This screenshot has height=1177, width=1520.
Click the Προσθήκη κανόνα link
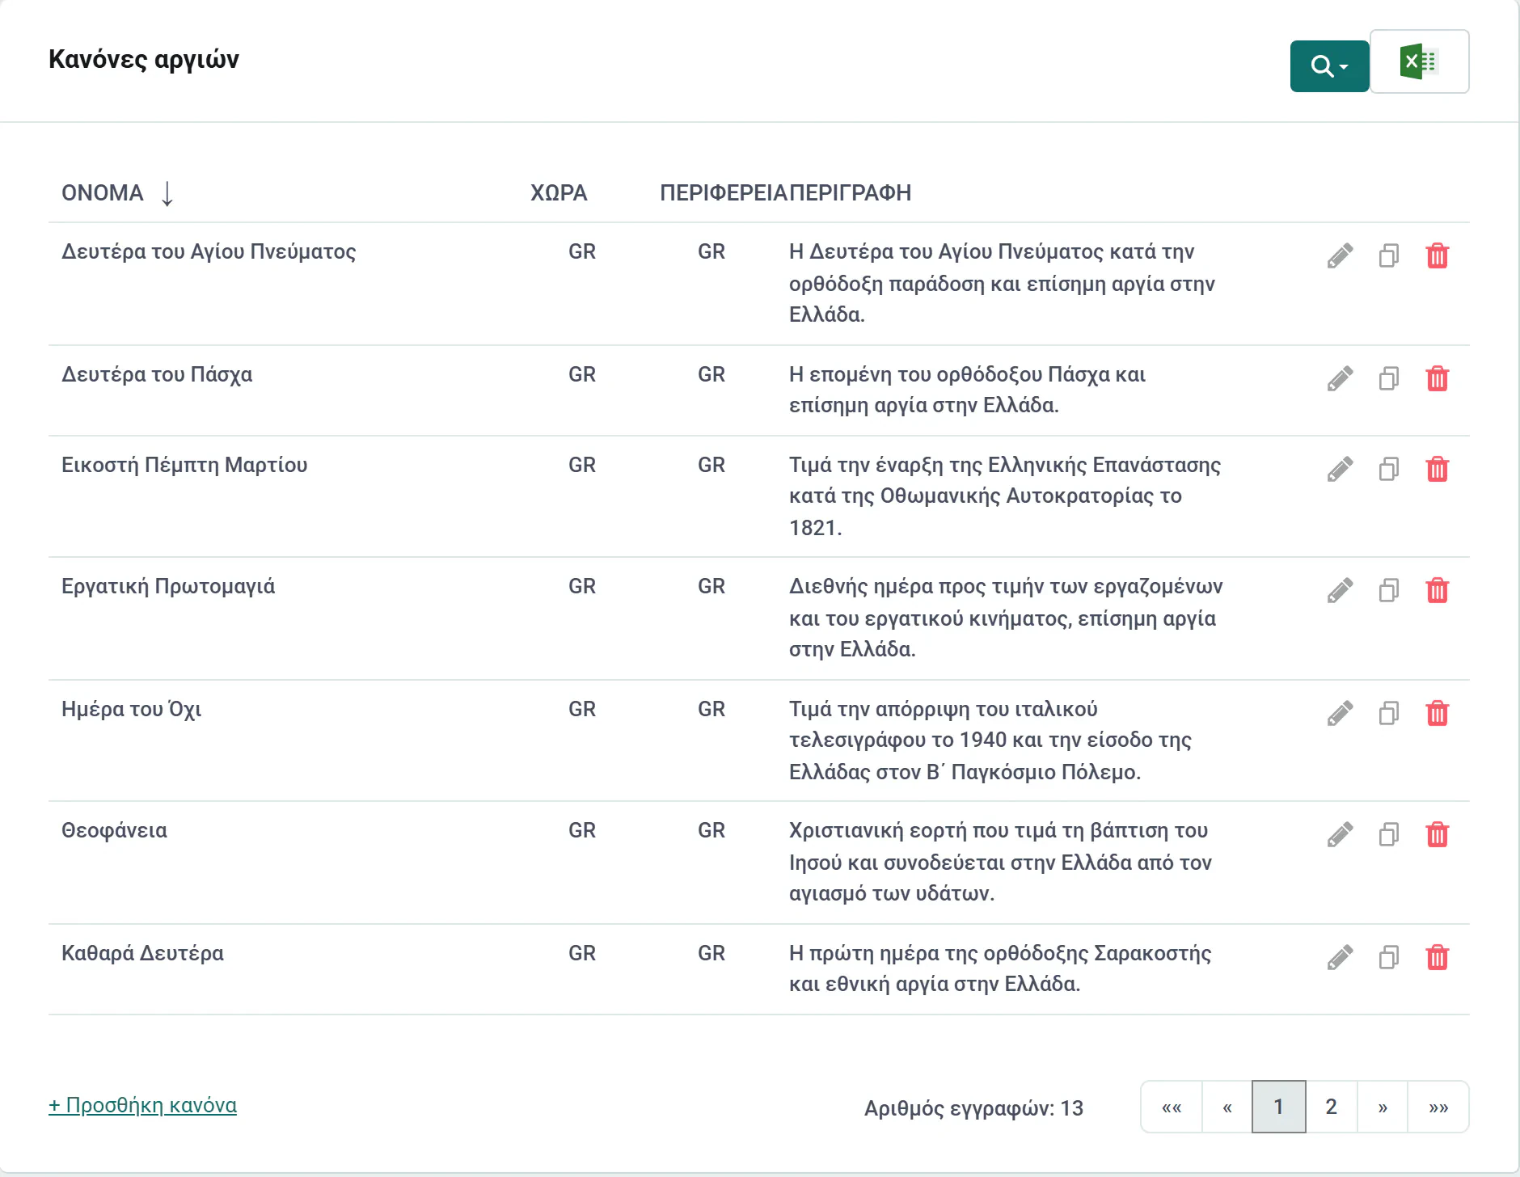click(x=142, y=1106)
